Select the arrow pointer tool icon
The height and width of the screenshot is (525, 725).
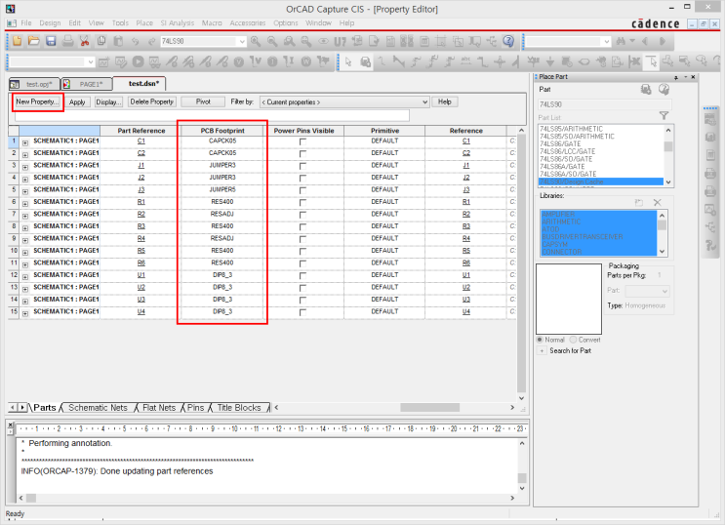coord(348,61)
